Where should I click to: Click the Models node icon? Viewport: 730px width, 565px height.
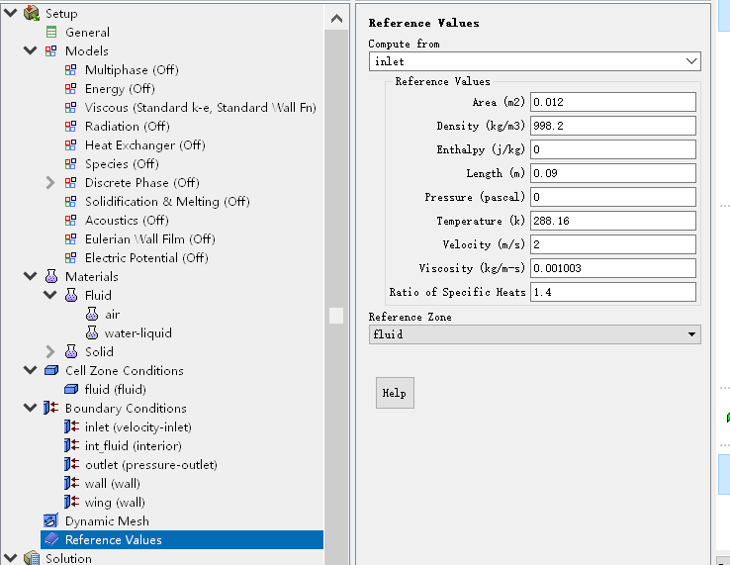tap(51, 51)
